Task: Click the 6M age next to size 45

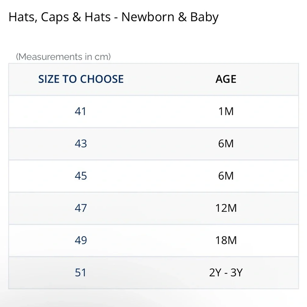Action: click(226, 176)
